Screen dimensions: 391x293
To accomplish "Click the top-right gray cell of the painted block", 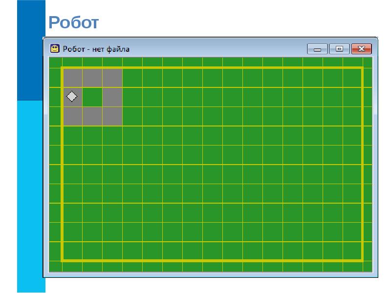I will click(112, 78).
